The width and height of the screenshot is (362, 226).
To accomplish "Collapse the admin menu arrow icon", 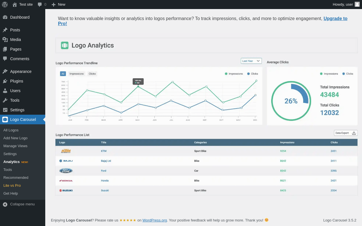I will (x=5, y=204).
